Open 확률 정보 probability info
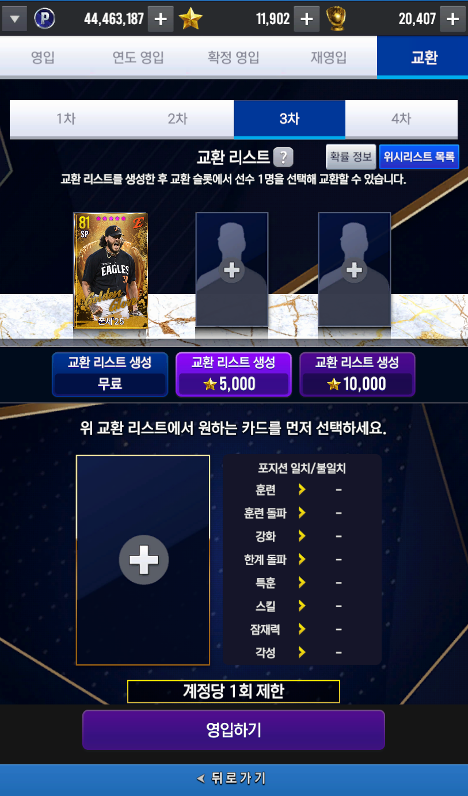This screenshot has width=468, height=796. click(351, 156)
